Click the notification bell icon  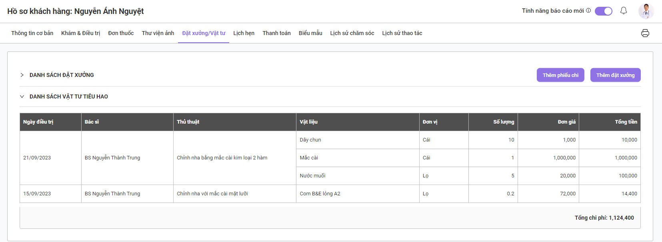pos(623,11)
